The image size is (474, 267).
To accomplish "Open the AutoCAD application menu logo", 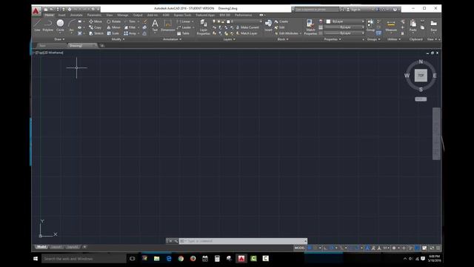I will coord(36,11).
